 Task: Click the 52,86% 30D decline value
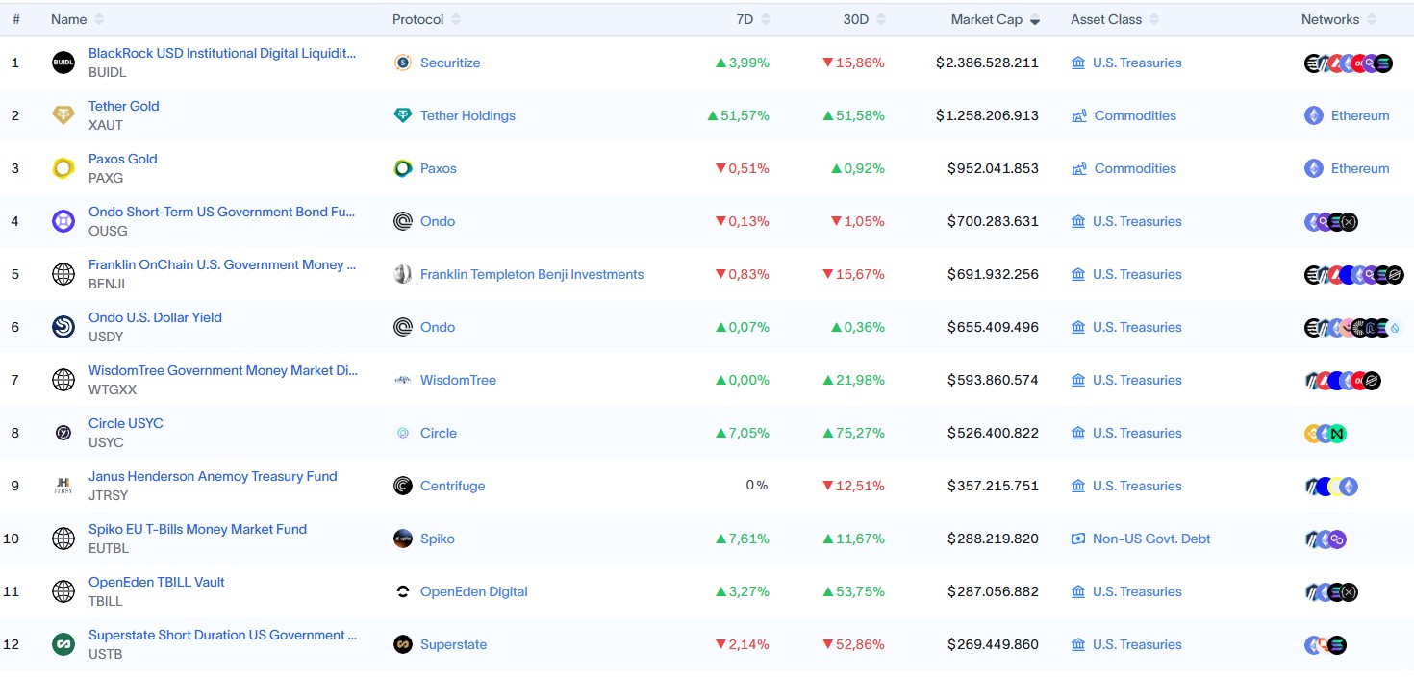(x=853, y=644)
